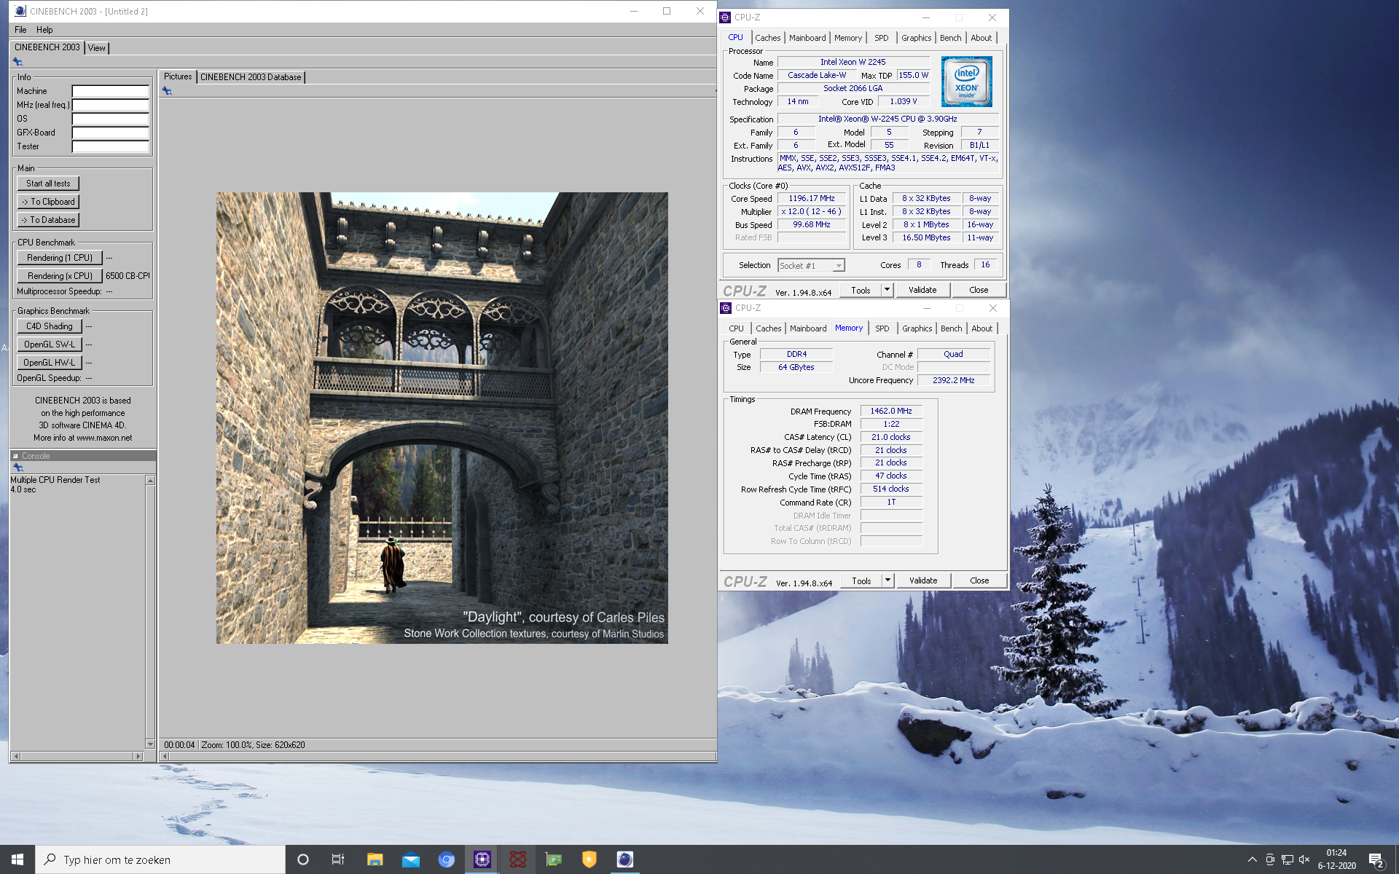Viewport: 1399px width, 874px height.
Task: Run the Rendering (x CPU) benchmark
Action: [60, 276]
